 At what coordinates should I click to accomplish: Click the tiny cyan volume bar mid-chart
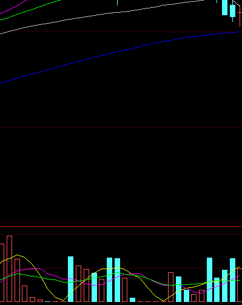pos(132,300)
